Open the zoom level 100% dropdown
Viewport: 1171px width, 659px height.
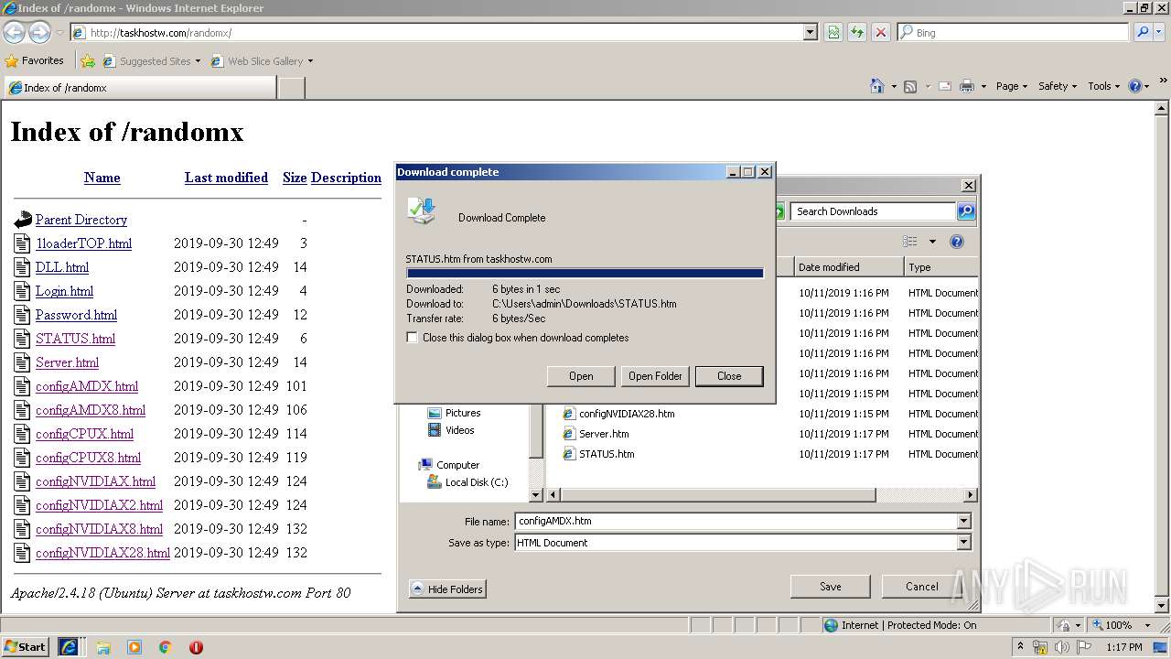[x=1147, y=625]
